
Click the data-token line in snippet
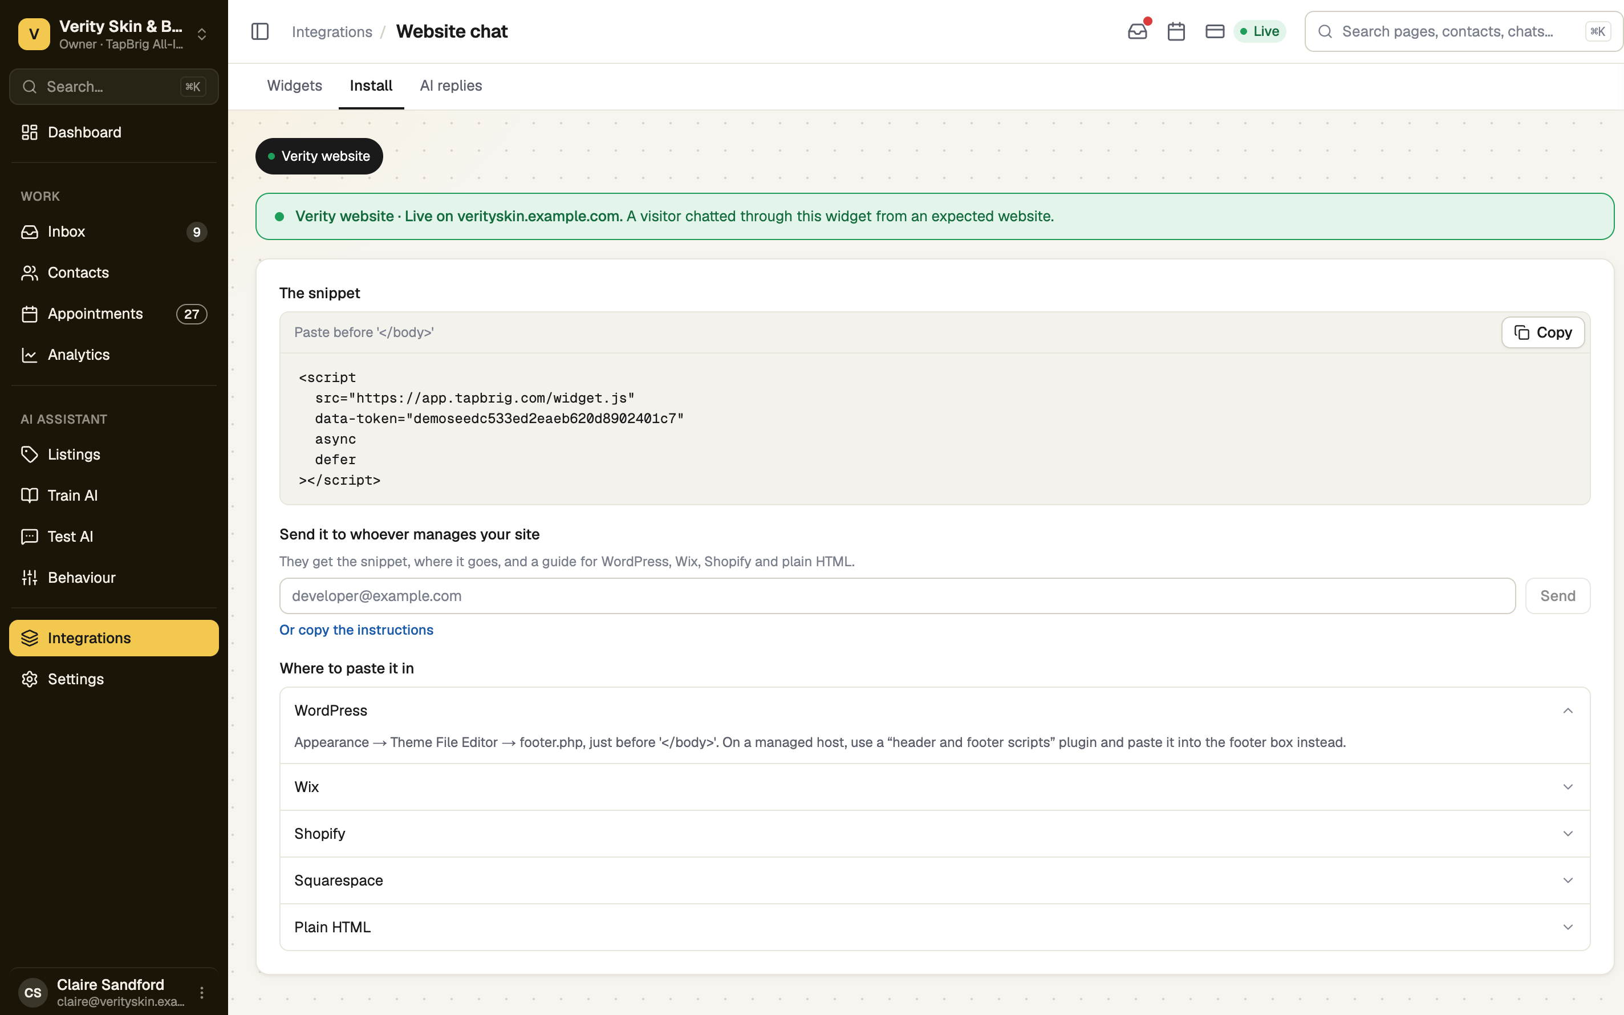500,419
